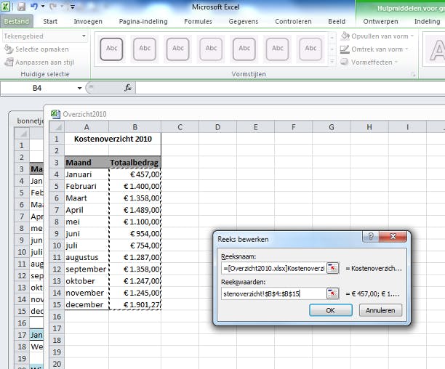Viewport: 445px width, 369px height.
Task: Customize the Quick Access Toolbar dropdown
Action: pos(73,7)
